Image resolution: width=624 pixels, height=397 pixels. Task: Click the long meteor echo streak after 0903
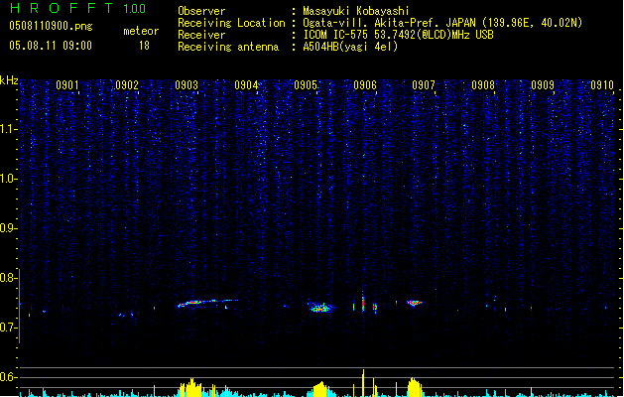pos(207,303)
